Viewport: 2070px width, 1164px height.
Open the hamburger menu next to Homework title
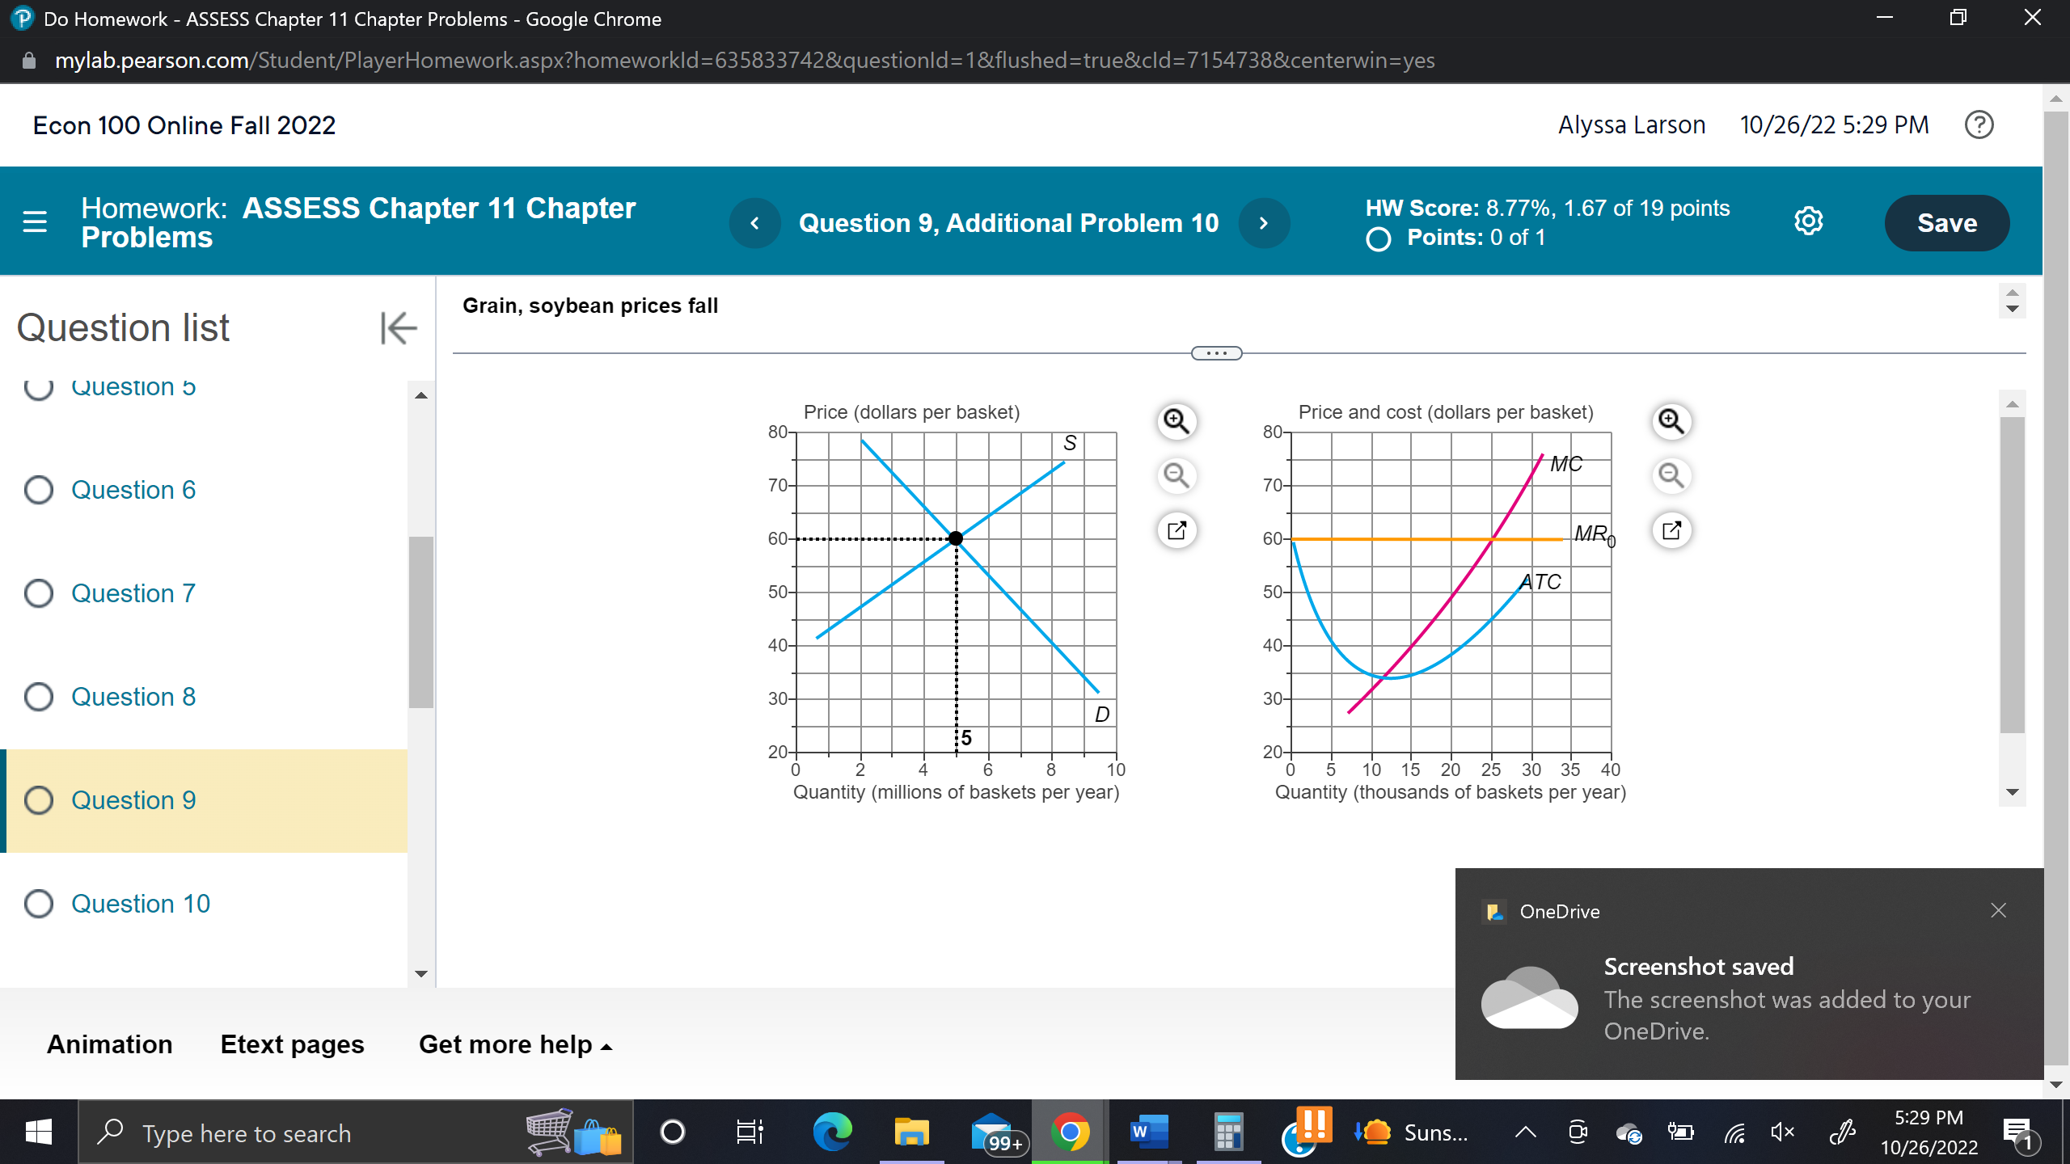[34, 221]
